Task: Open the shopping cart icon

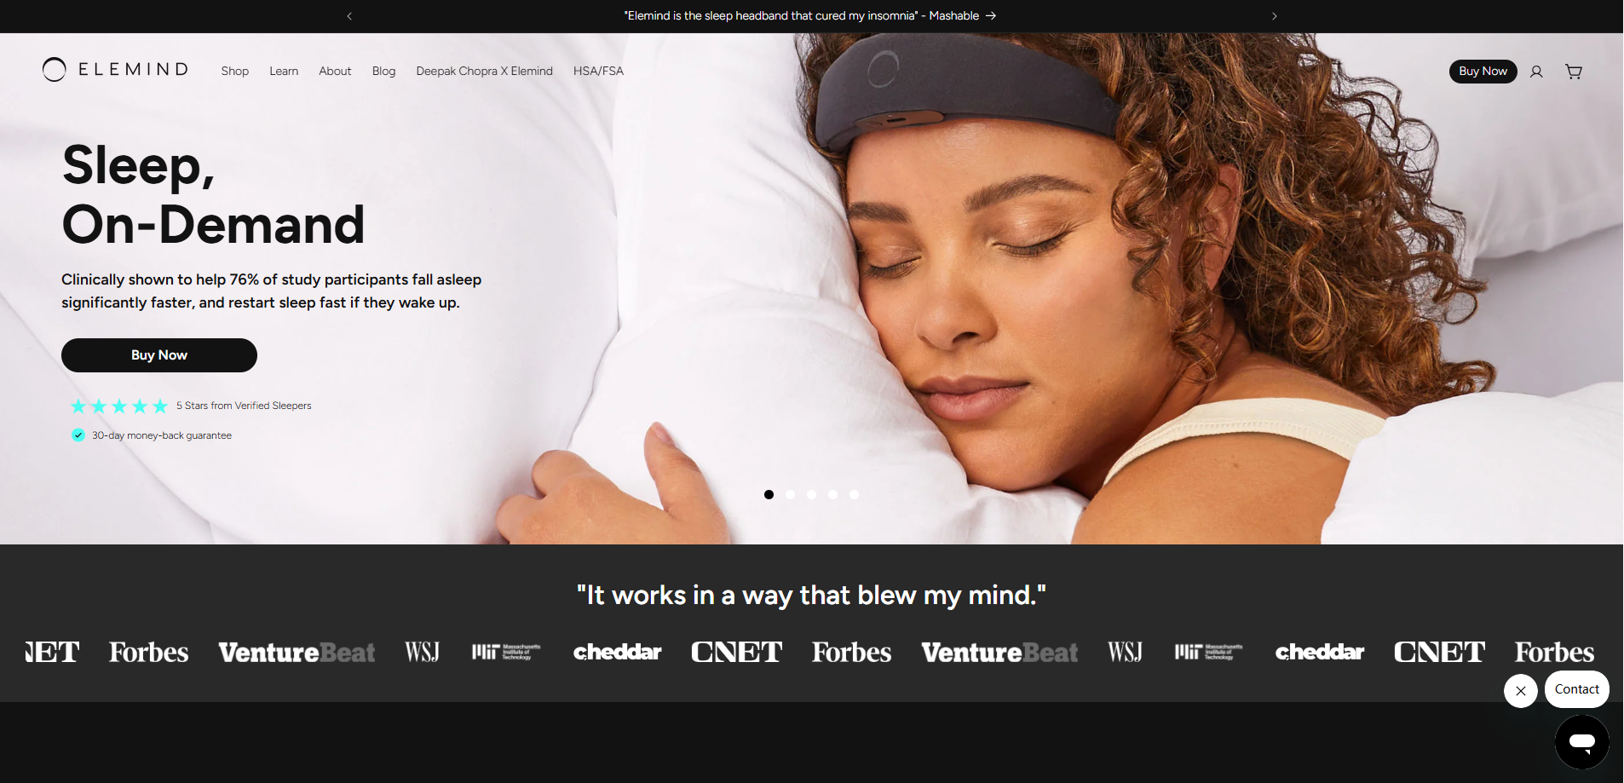Action: [1573, 72]
